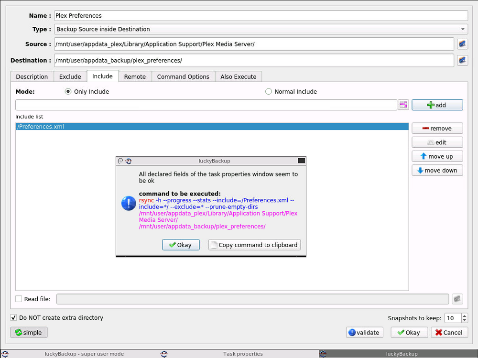Click the Destination path field

254,60
